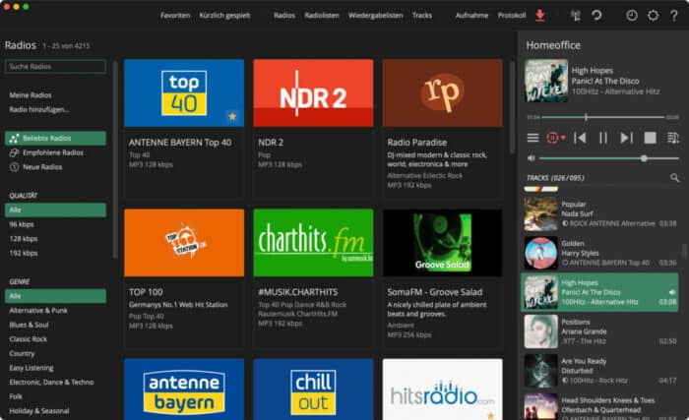Select track Popular by Nada Surf
The width and height of the screenshot is (689, 420).
[600, 214]
